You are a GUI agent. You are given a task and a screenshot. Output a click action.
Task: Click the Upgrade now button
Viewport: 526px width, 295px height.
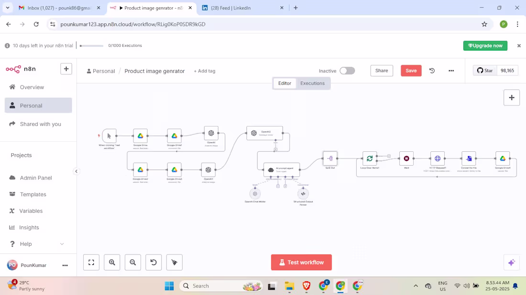tap(485, 45)
